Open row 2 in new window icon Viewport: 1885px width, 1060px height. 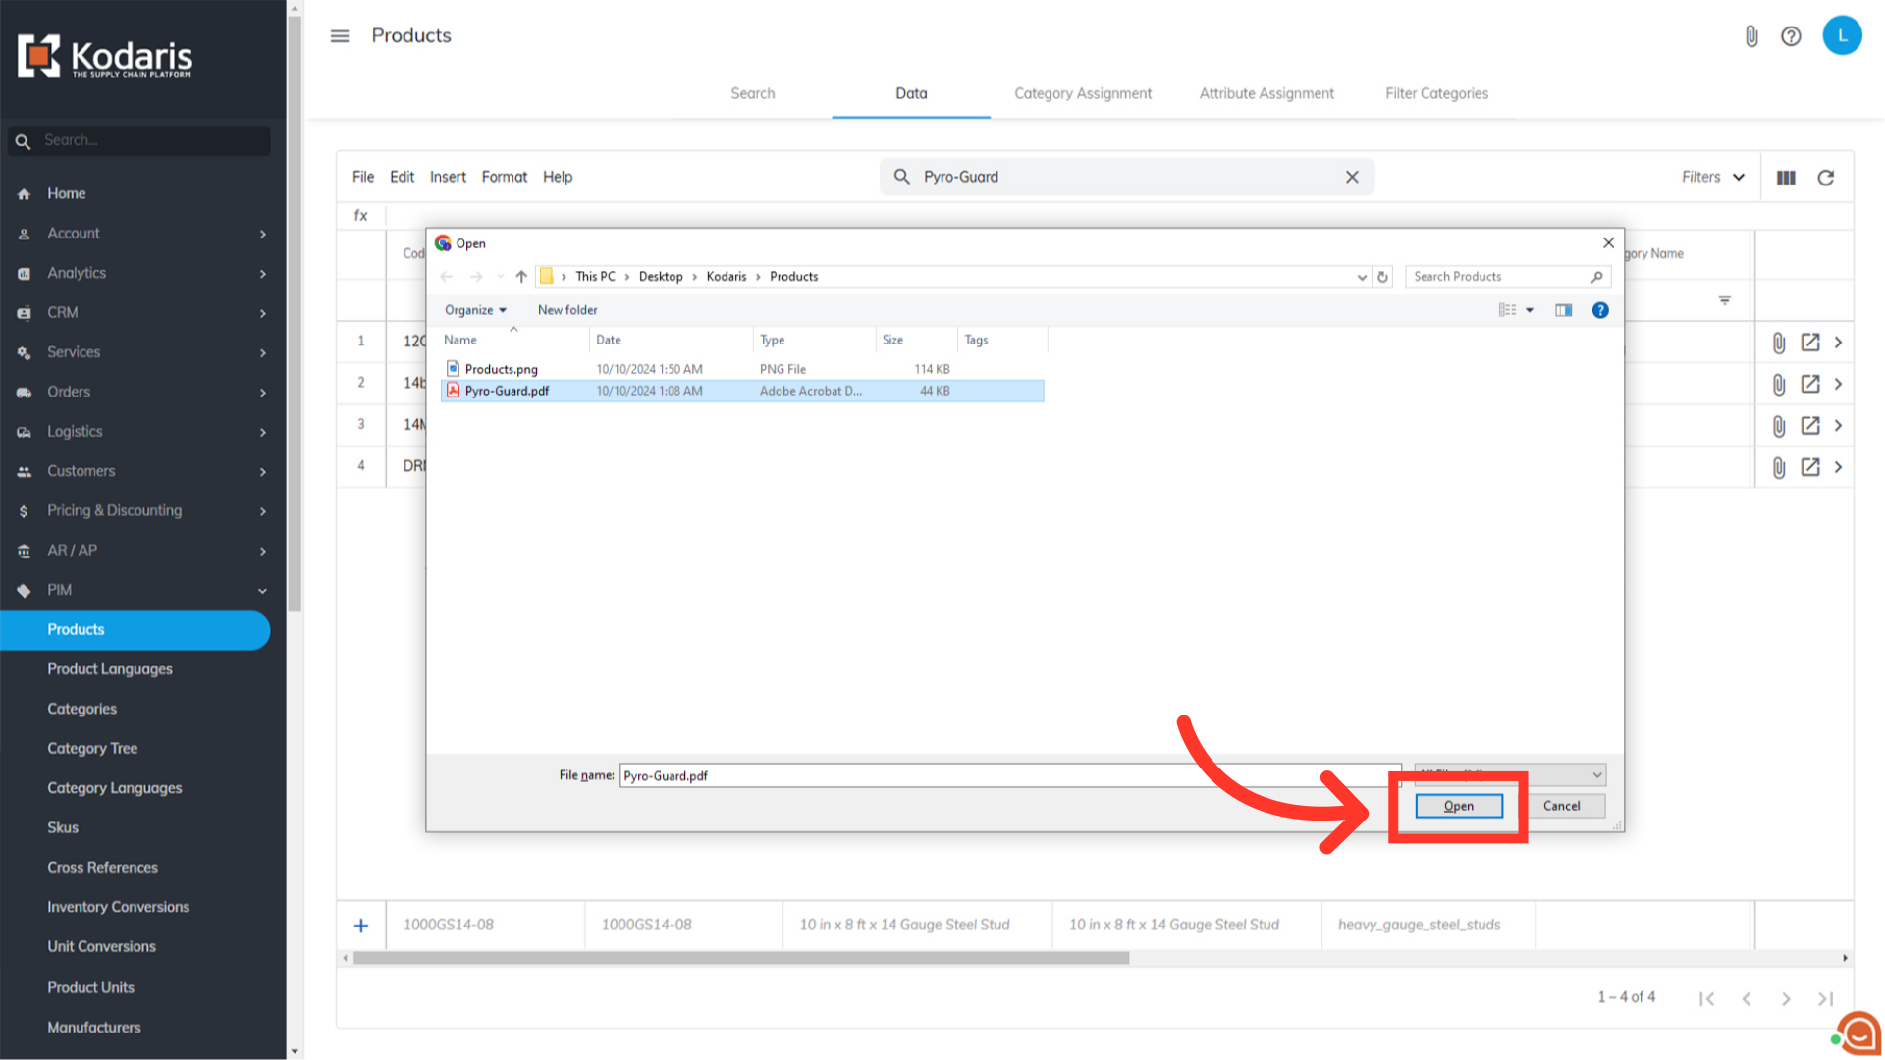tap(1809, 384)
